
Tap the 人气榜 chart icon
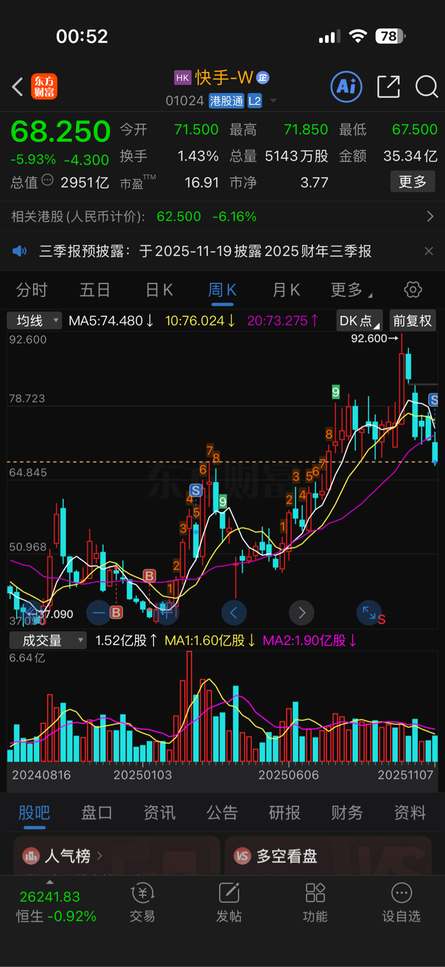(31, 856)
